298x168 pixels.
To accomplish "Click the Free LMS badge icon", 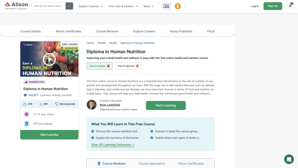I will 166,6.
